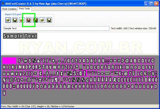160x109 pixels.
Task: Click the last floppy disk export icon
Action: click(49, 20)
